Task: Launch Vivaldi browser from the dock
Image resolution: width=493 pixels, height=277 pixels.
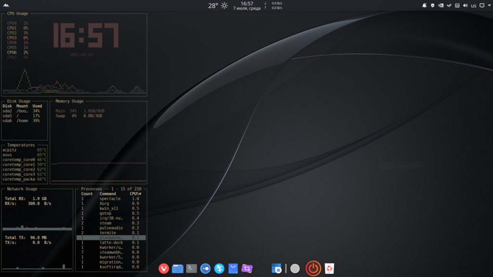Action: point(164,268)
